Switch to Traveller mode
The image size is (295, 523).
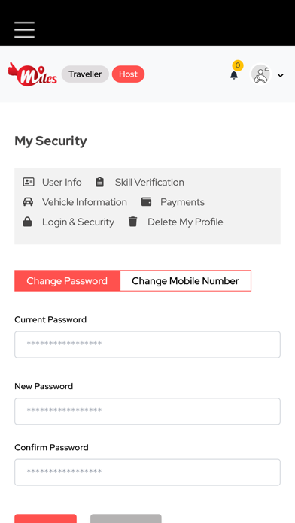[x=85, y=74]
